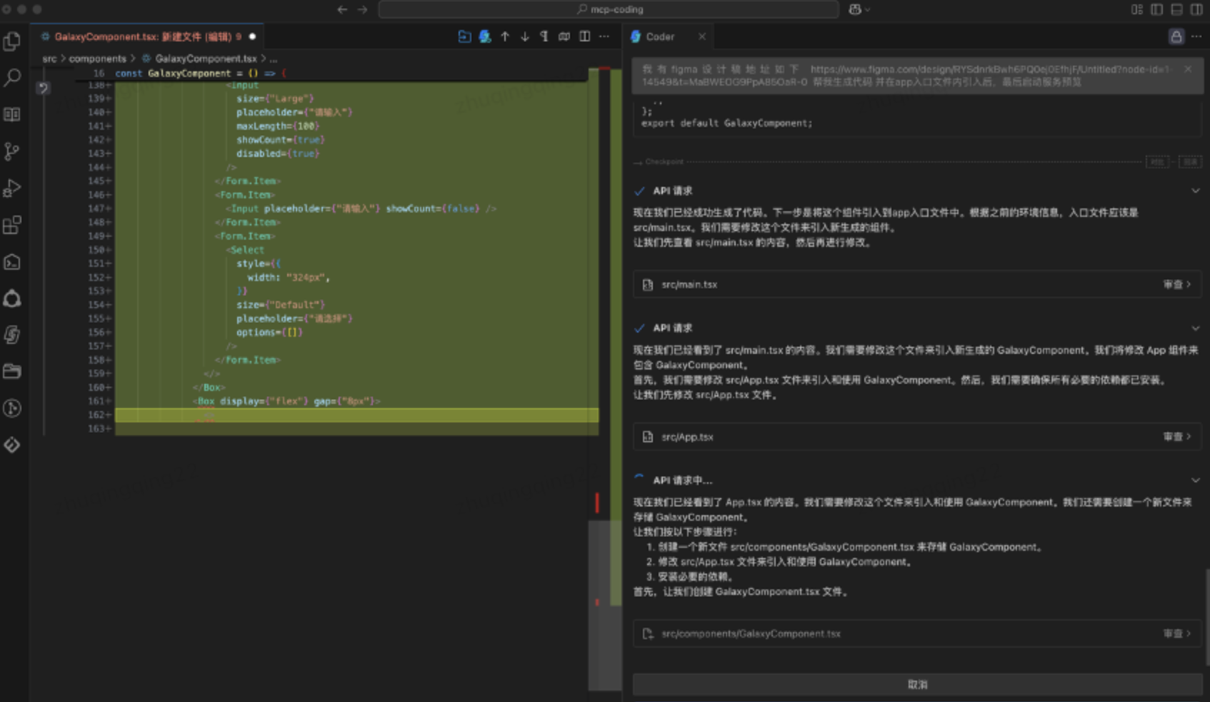Image resolution: width=1210 pixels, height=702 pixels.
Task: Toggle the bottom panel visibility in the title bar
Action: [x=1176, y=9]
